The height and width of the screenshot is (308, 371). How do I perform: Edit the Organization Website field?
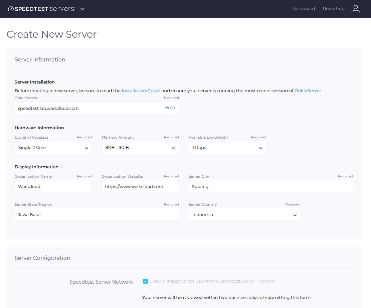pos(140,186)
